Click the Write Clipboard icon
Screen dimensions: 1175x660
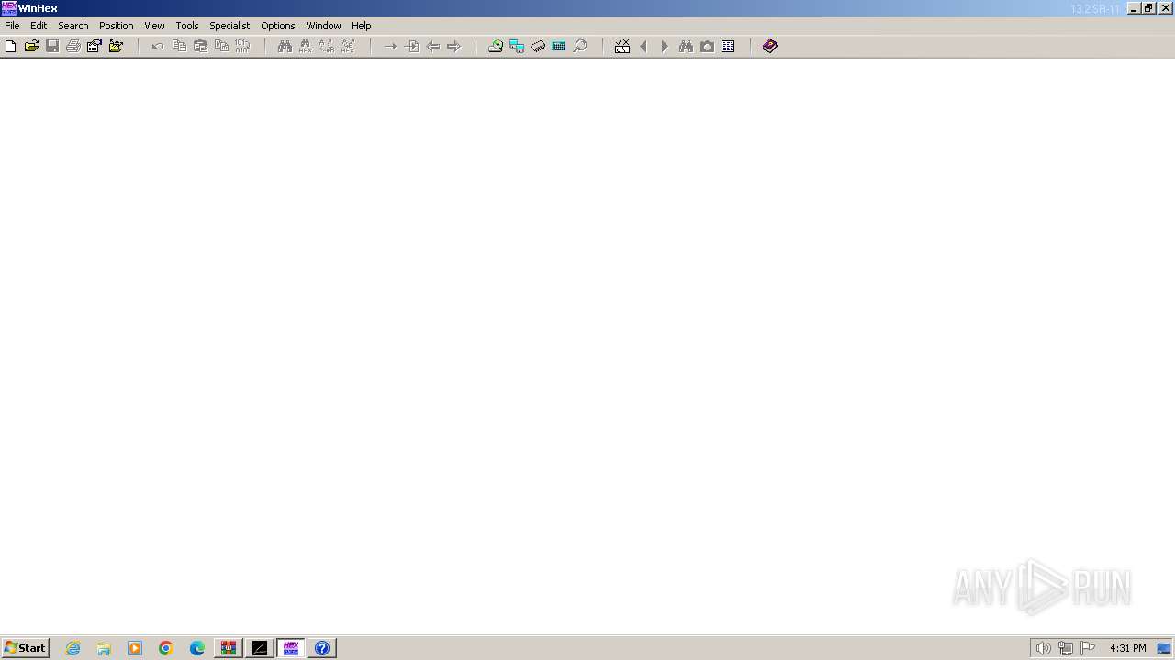[x=221, y=46]
